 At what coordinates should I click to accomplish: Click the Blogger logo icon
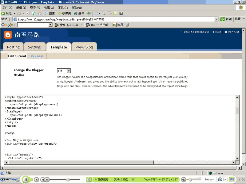(8, 35)
